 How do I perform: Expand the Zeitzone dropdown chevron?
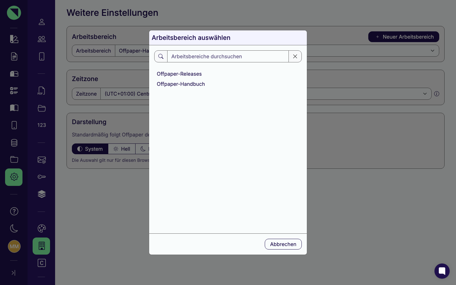coord(425,94)
